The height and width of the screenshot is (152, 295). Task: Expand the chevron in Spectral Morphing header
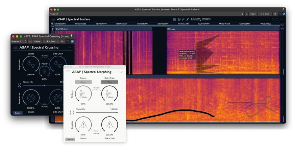pyautogui.click(x=121, y=72)
